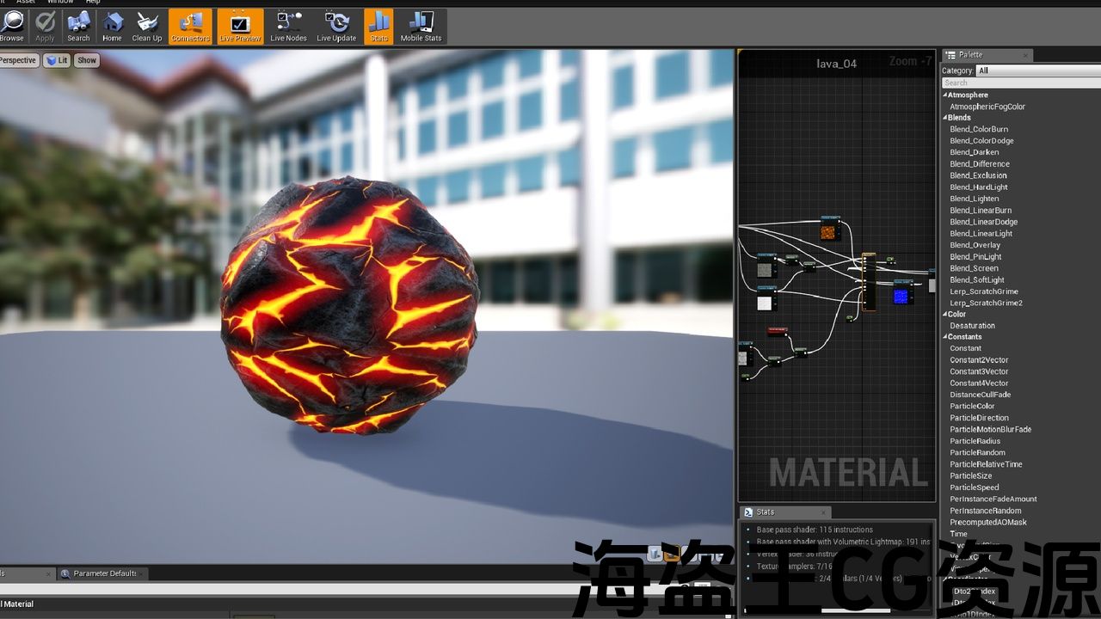Click the Show button in the viewport

coord(87,60)
